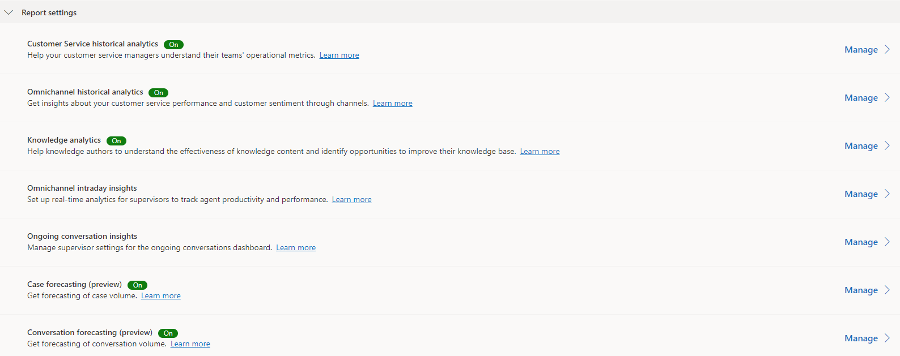Open Manage for Case forecasting (preview)
Image resolution: width=900 pixels, height=356 pixels.
(x=861, y=290)
